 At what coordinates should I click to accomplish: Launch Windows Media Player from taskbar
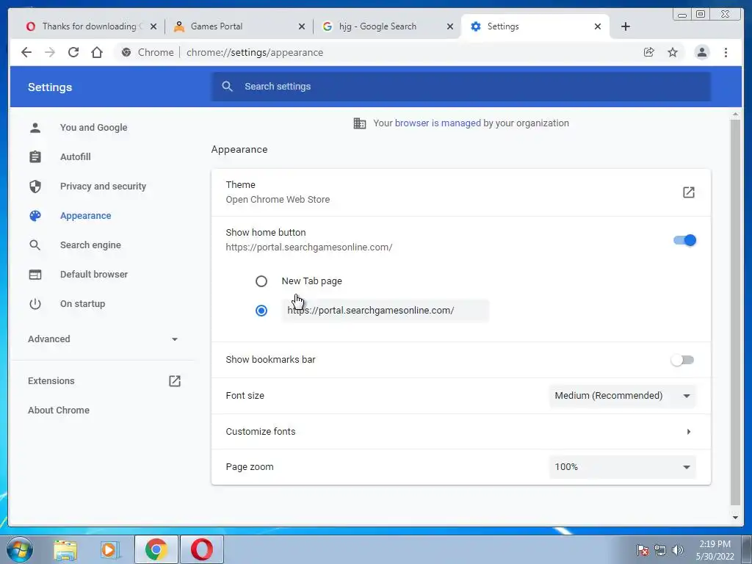click(x=110, y=549)
